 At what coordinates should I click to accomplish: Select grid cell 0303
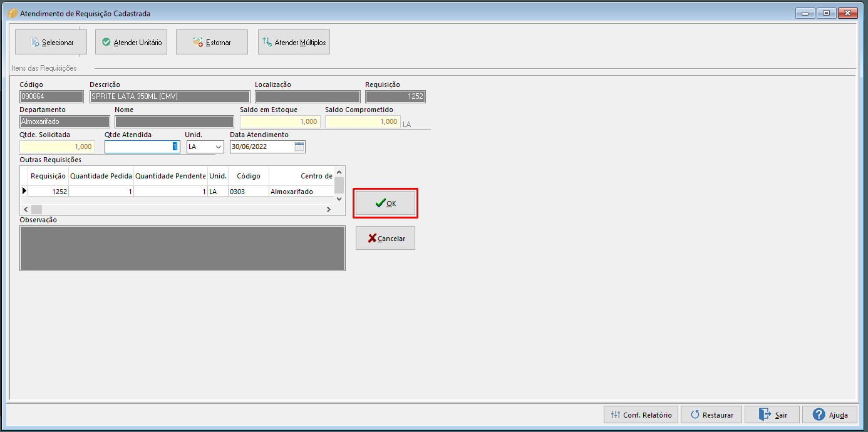pos(249,191)
